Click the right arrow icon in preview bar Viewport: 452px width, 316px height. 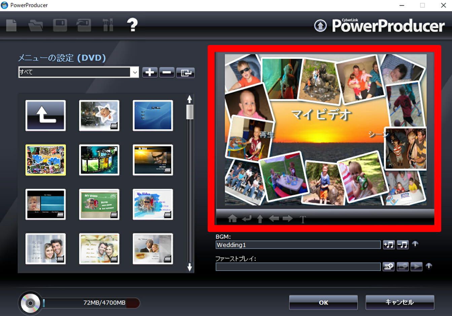pyautogui.click(x=288, y=219)
